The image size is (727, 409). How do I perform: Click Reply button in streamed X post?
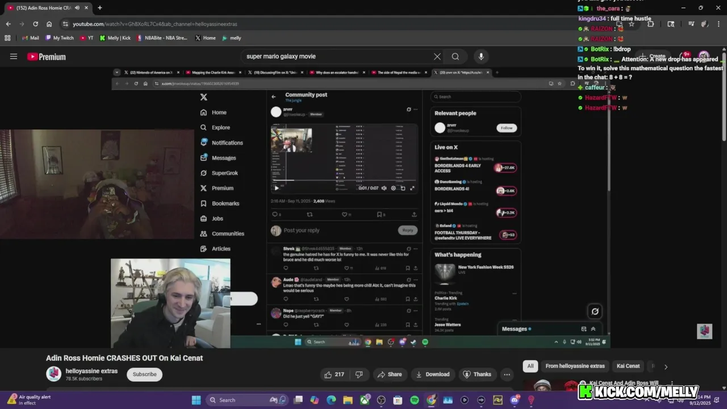click(408, 230)
